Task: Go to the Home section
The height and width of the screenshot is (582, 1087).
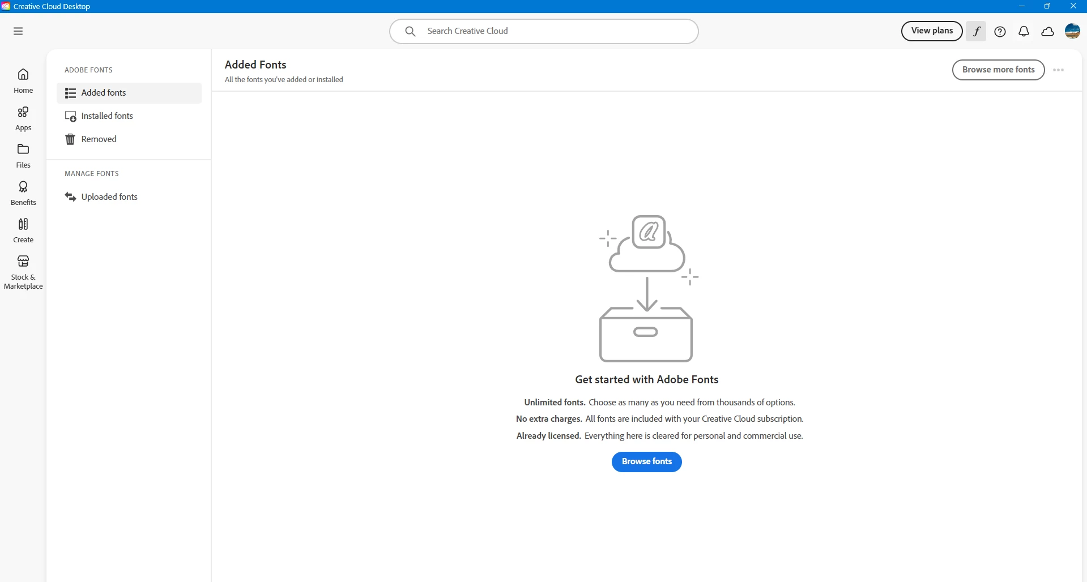Action: 23,81
